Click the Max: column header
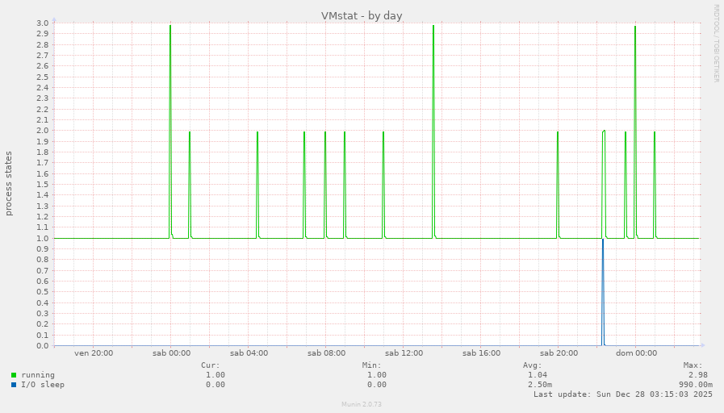Viewport: 724px width, 413px height. [693, 365]
